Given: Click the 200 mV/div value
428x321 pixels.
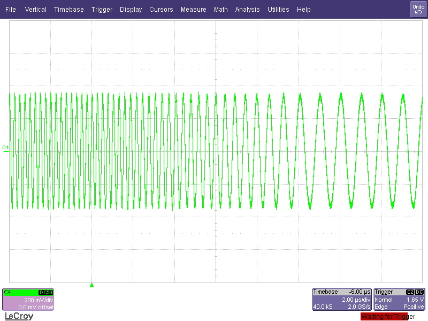Looking at the screenshot, I should [x=39, y=300].
